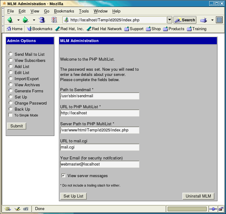Click the Composer icon in status bar

pyautogui.click(x=17, y=209)
